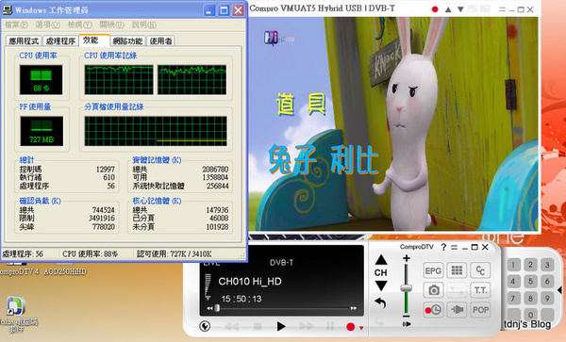The width and height of the screenshot is (566, 342).
Task: Increase volume with the plus sign
Action: click(407, 258)
